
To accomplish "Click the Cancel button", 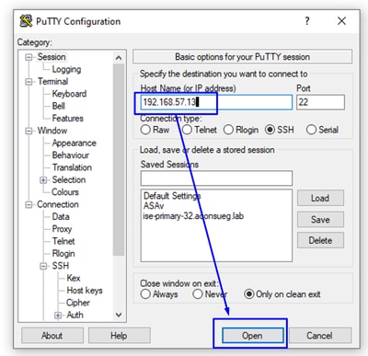I will (x=319, y=336).
